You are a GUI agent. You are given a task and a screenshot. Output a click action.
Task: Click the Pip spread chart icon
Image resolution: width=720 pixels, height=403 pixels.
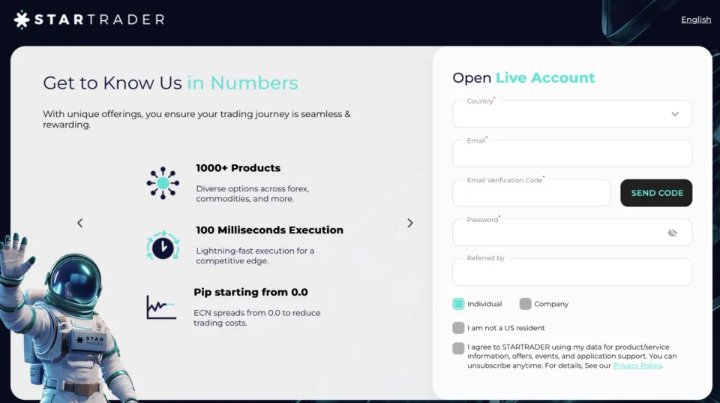pyautogui.click(x=161, y=307)
